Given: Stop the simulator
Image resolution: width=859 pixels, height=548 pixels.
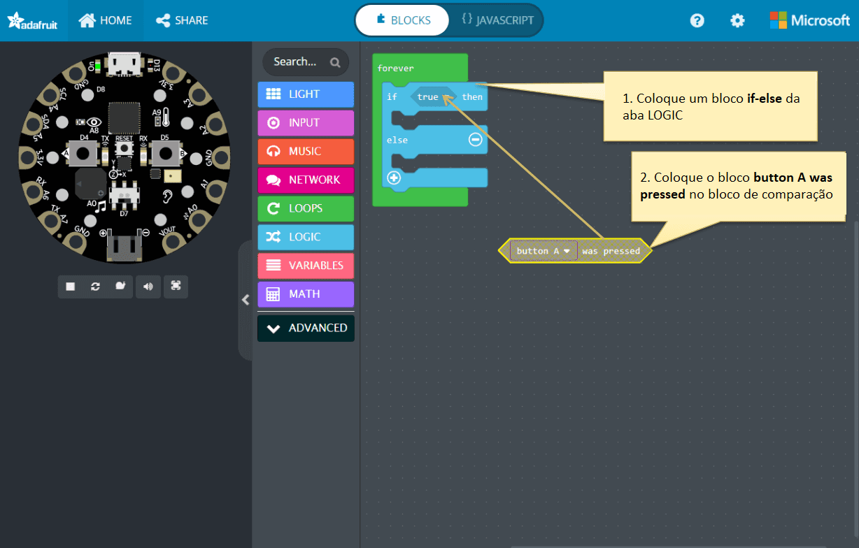Looking at the screenshot, I should coord(71,287).
